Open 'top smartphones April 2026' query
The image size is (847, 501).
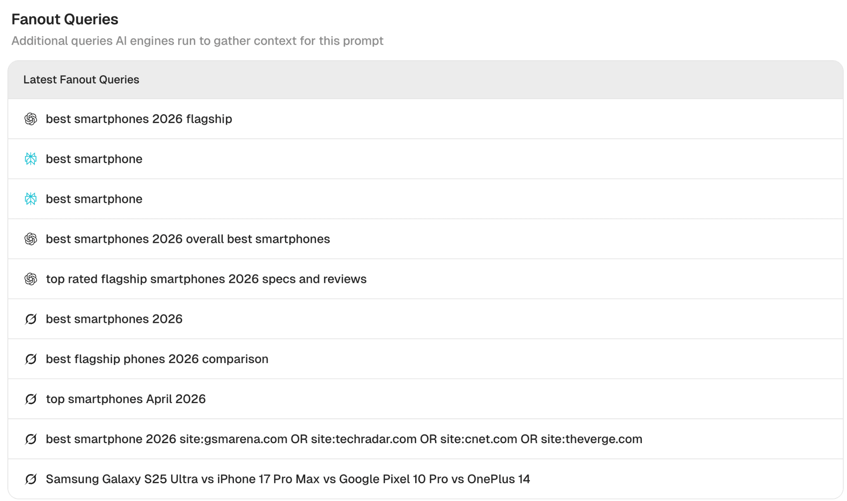point(126,399)
